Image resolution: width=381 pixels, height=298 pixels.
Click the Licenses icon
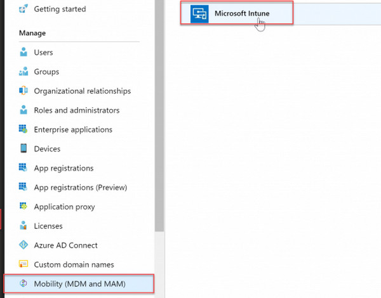coord(23,225)
